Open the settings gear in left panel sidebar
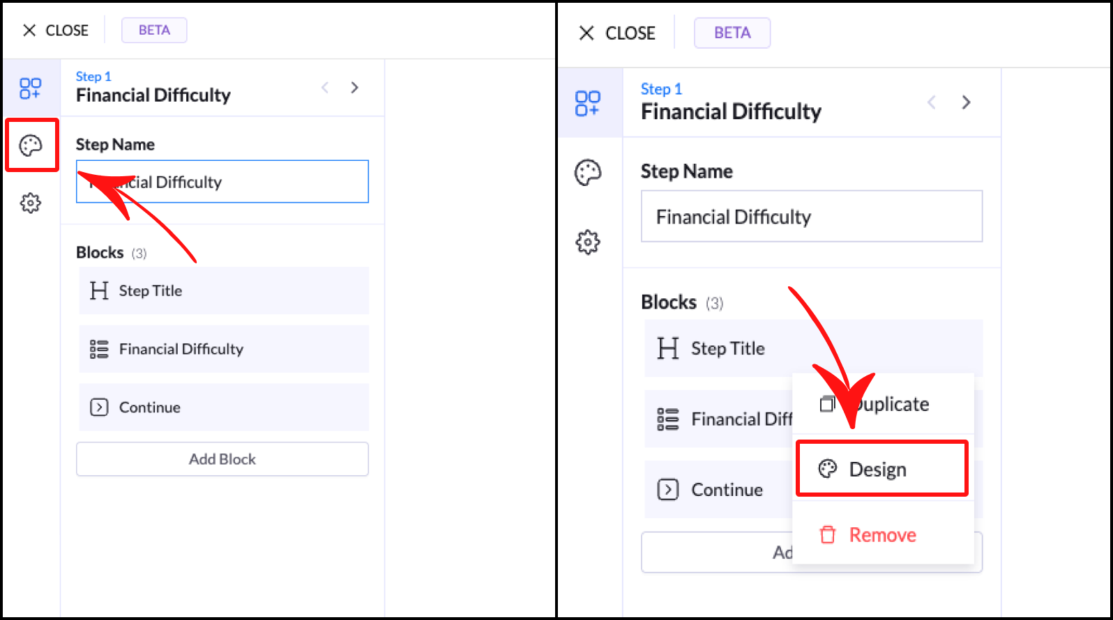Image resolution: width=1113 pixels, height=620 pixels. coord(31,203)
